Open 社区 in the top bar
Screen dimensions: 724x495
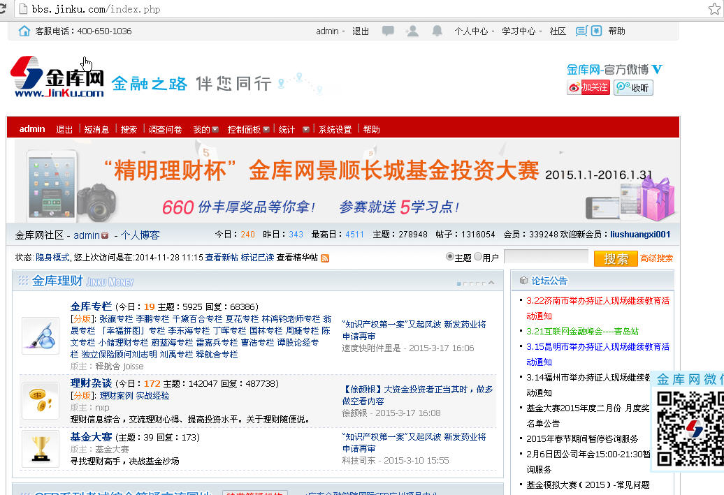(x=558, y=31)
